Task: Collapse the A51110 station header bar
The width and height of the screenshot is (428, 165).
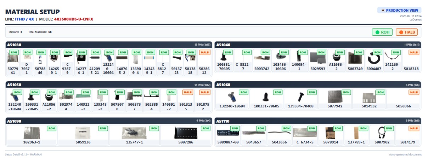Action: (x=318, y=121)
